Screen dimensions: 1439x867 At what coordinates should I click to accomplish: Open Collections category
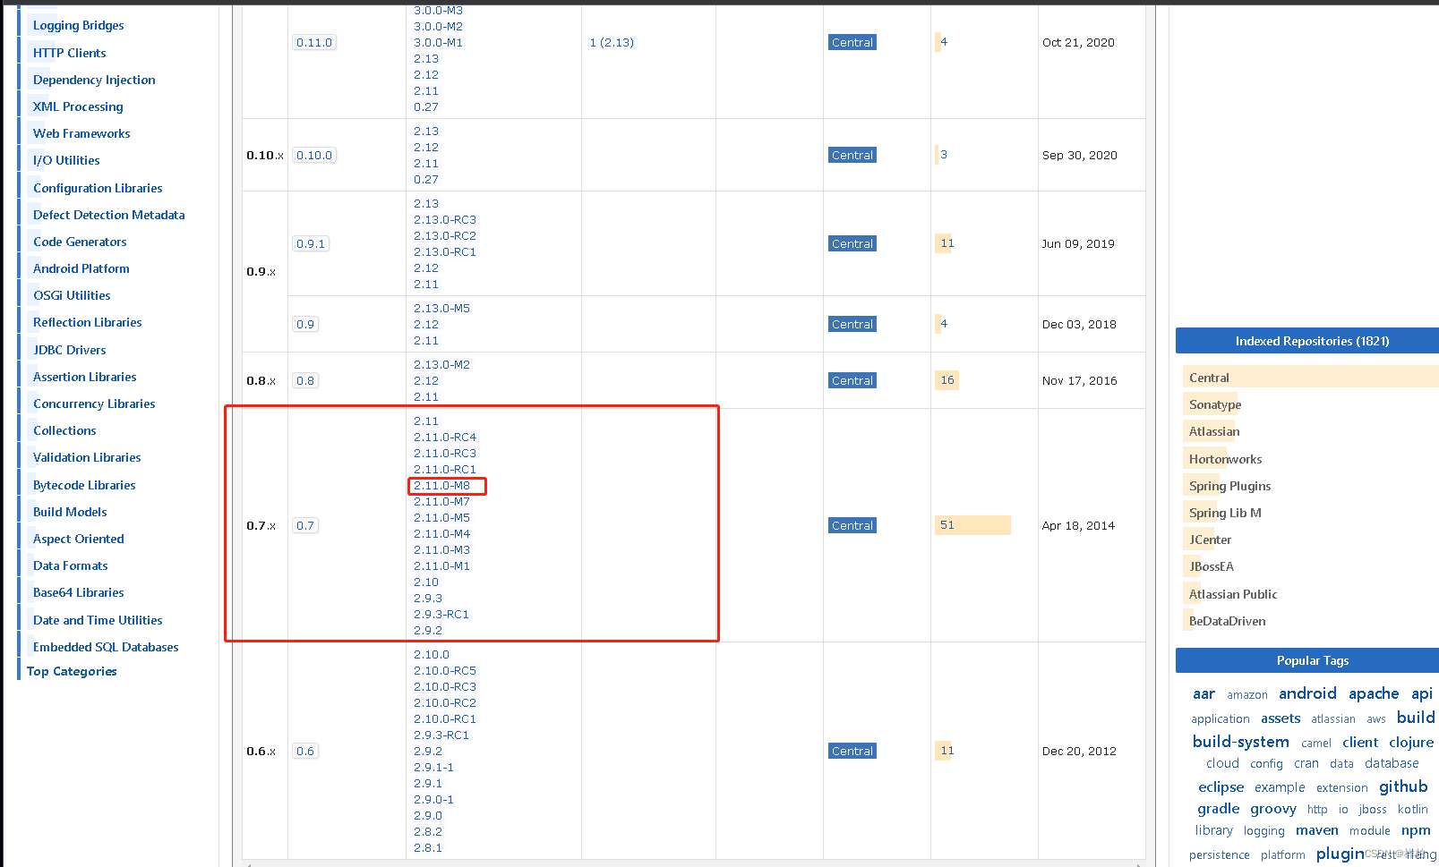point(64,430)
